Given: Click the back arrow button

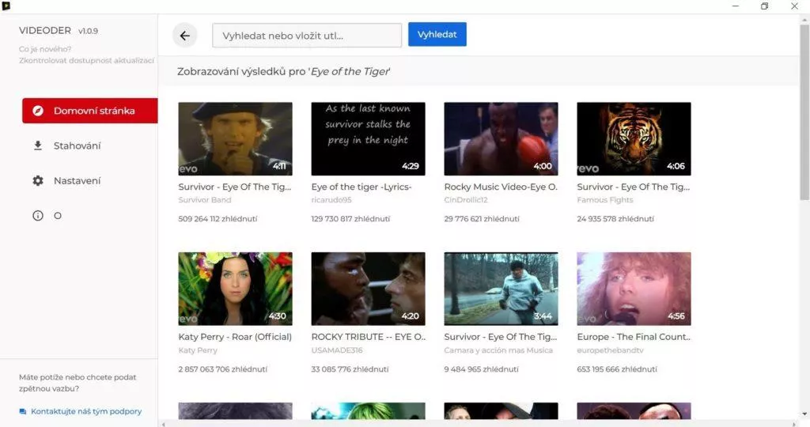Looking at the screenshot, I should pos(184,35).
